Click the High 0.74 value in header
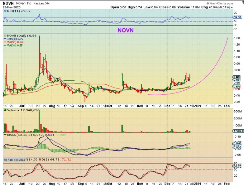244x186 pixels. pyautogui.click(x=135, y=7)
